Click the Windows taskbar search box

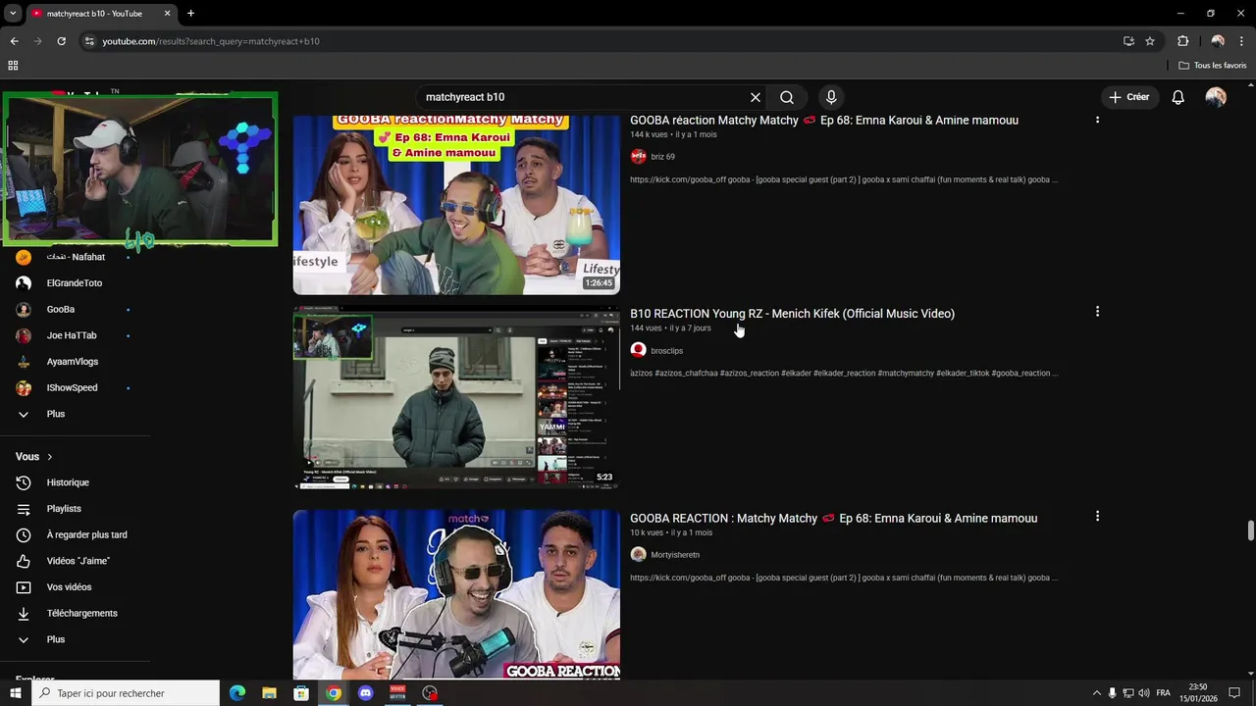pyautogui.click(x=126, y=693)
